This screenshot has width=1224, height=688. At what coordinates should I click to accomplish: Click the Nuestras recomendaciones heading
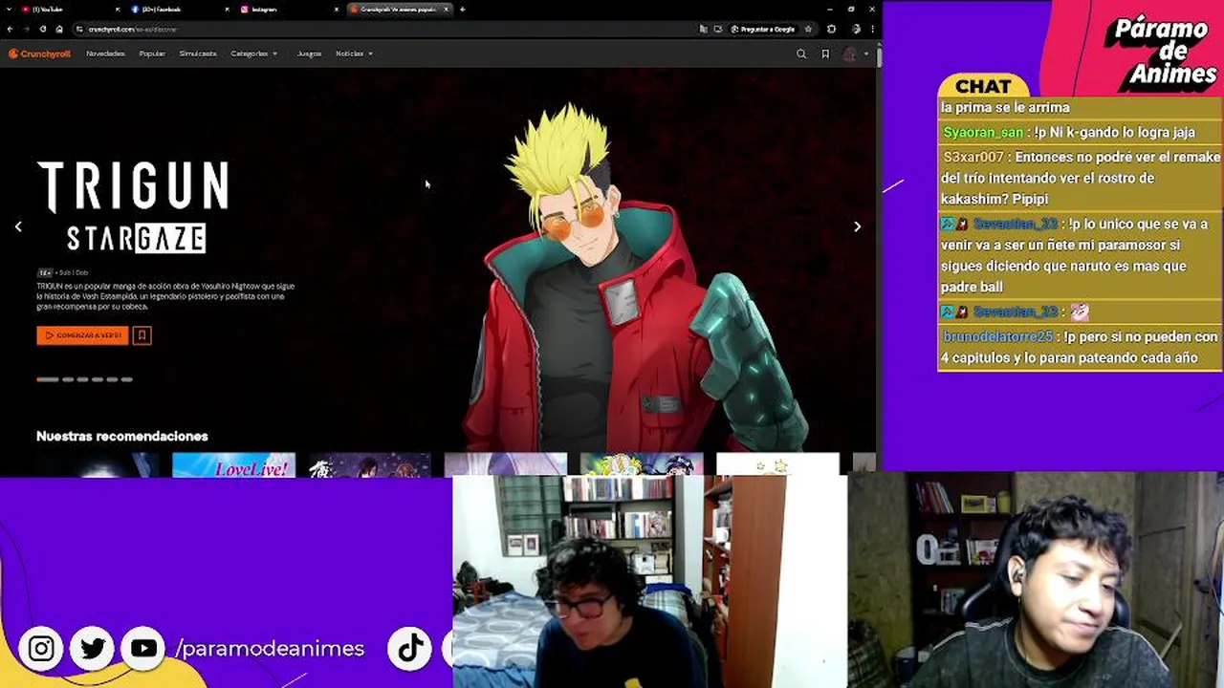click(122, 436)
